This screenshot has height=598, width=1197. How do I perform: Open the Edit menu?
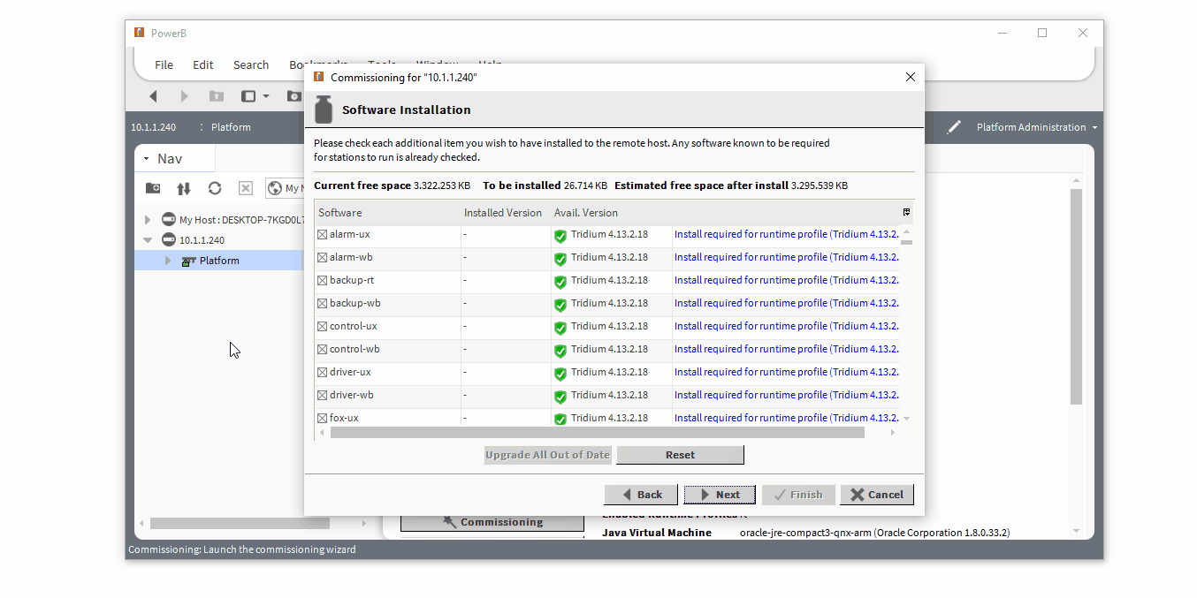(x=203, y=64)
